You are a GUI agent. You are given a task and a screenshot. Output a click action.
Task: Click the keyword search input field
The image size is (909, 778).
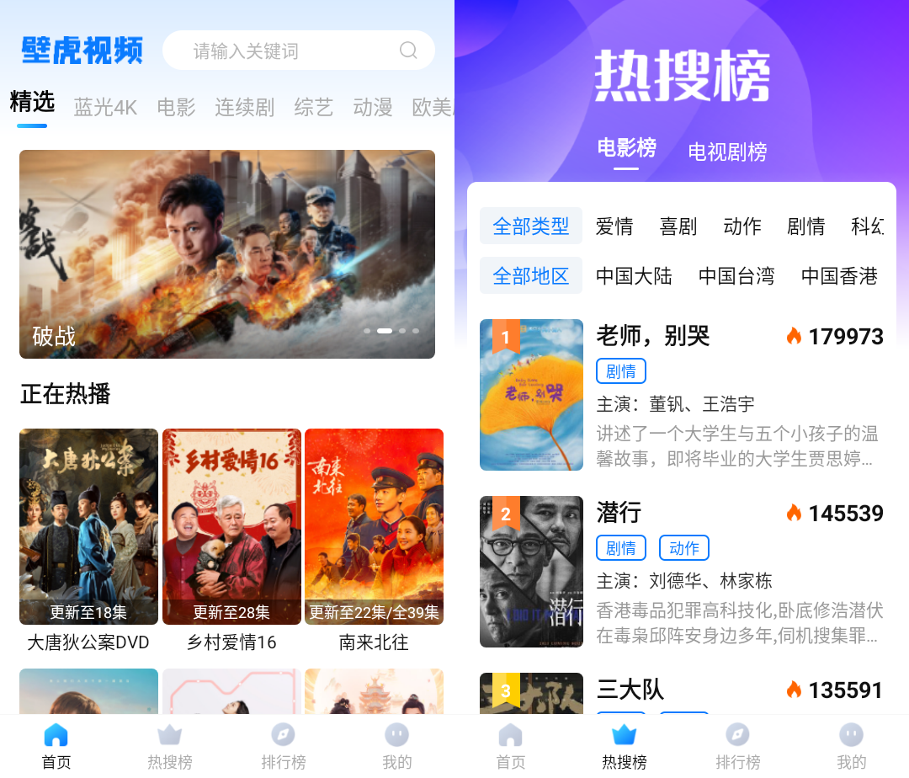(x=299, y=51)
